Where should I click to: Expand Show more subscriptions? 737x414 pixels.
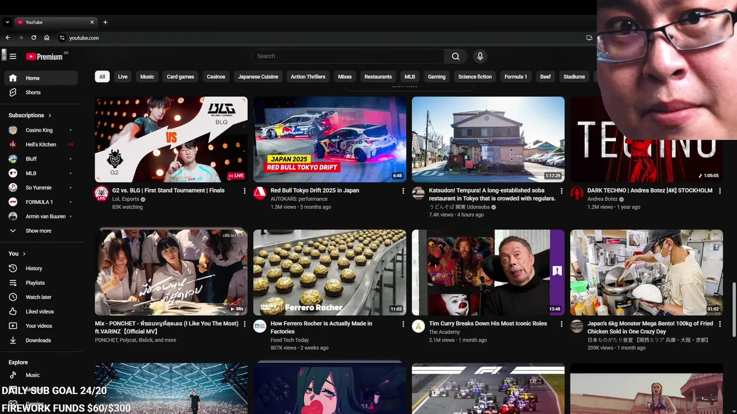coord(41,231)
